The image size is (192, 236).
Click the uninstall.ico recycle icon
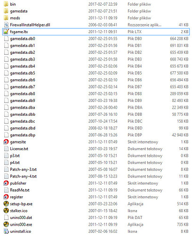tap(6, 231)
